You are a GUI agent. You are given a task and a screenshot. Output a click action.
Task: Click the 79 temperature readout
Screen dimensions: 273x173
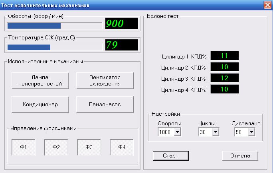click(121, 45)
